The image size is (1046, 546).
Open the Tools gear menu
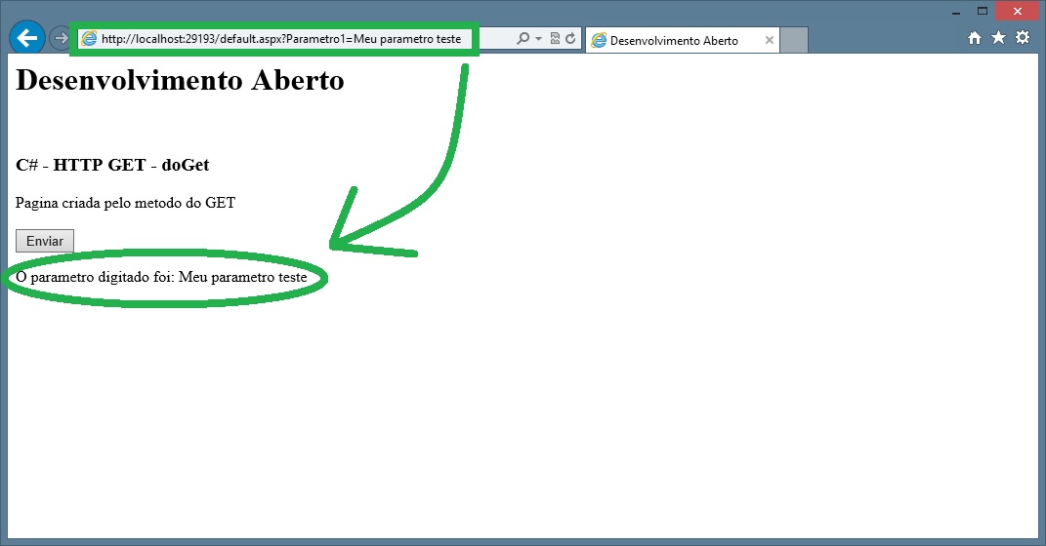point(1023,38)
